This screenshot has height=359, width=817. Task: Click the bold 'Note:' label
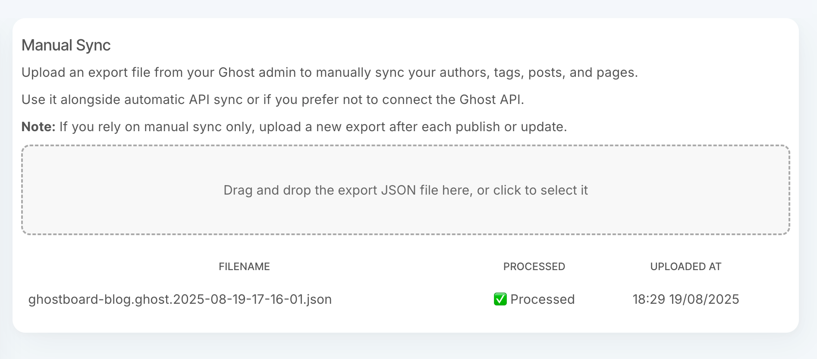click(x=38, y=127)
